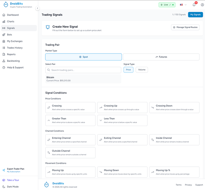Pick the Inside Channel condition

174,140
